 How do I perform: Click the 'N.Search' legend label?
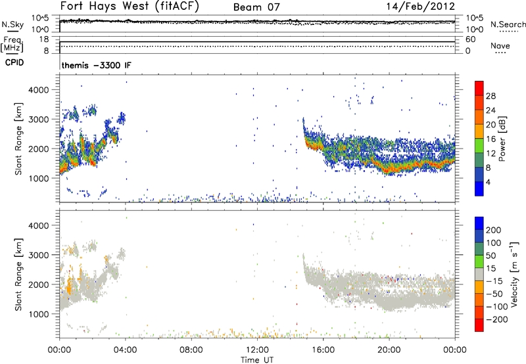click(508, 24)
